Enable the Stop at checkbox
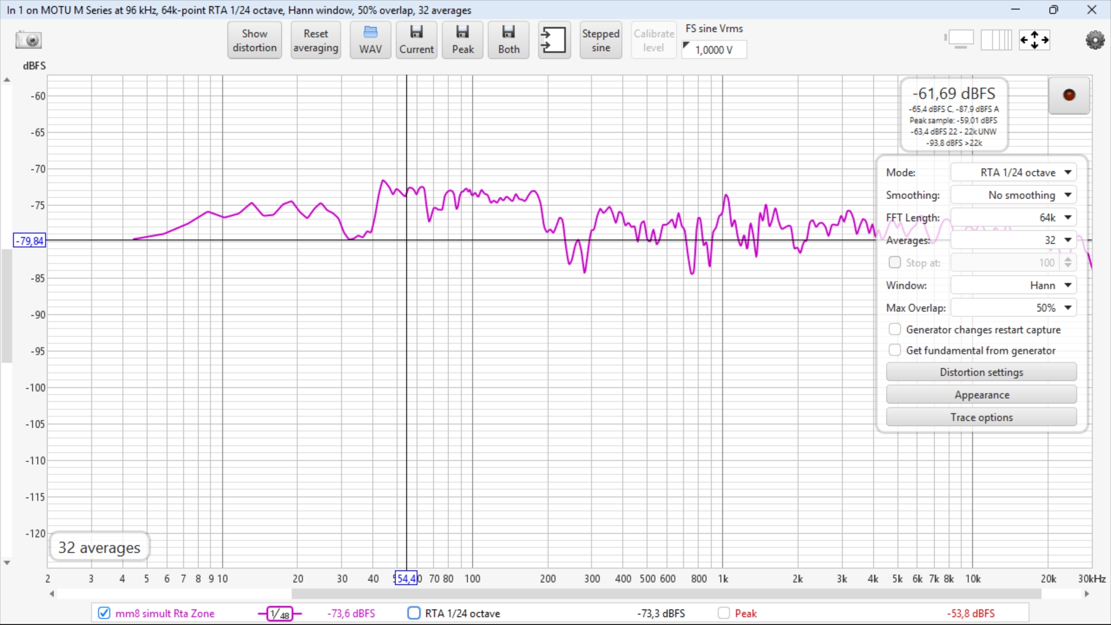Viewport: 1111px width, 625px height. tap(895, 263)
